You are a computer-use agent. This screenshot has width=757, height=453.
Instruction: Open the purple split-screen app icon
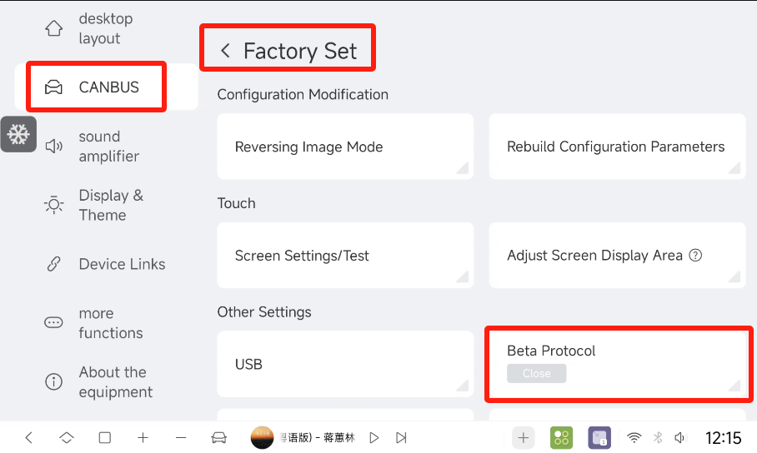pos(599,437)
